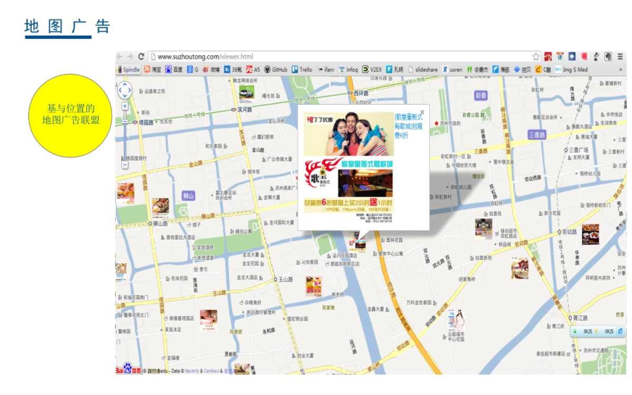Expand the bookmarks bar overflow chevron

(x=620, y=70)
